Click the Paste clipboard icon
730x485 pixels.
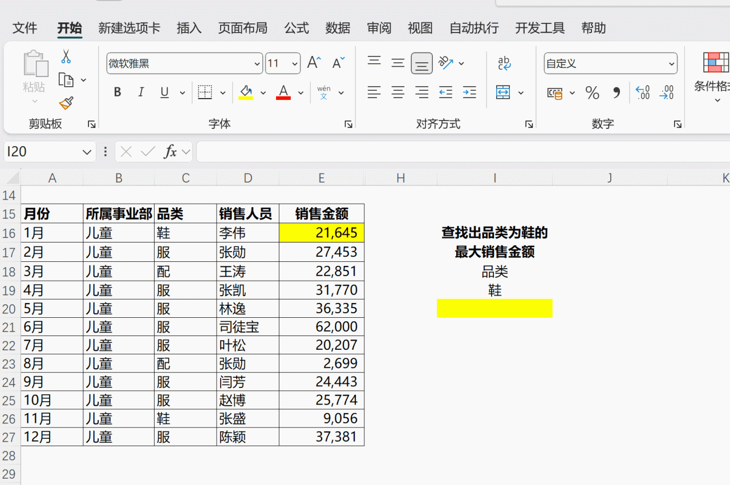[x=35, y=64]
